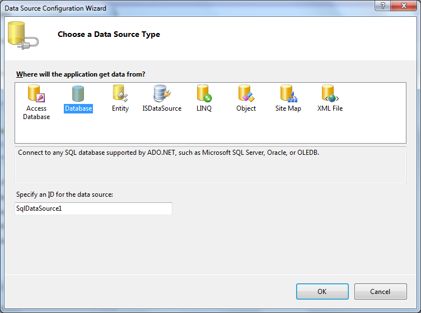Select the XML File icon
Viewport: 421px width, 313px height.
pos(330,93)
